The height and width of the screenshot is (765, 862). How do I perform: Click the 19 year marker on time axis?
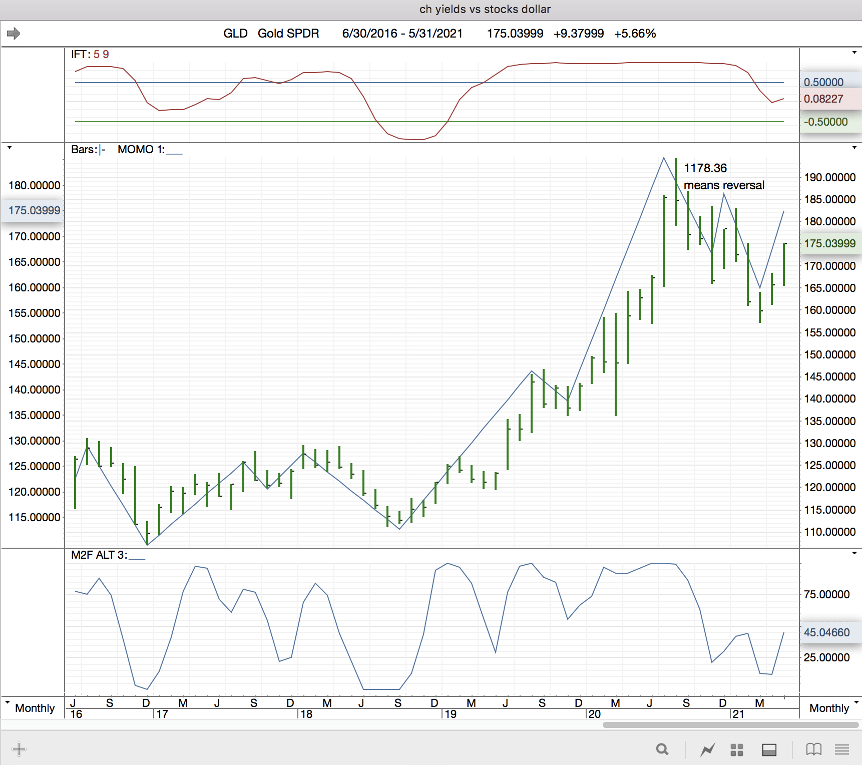(x=451, y=714)
